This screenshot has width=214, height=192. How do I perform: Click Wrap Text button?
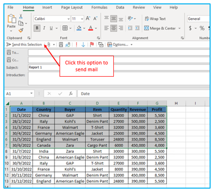pyautogui.click(x=155, y=19)
